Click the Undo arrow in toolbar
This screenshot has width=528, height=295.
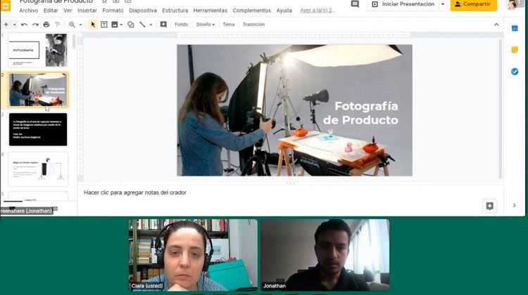[x=24, y=25]
